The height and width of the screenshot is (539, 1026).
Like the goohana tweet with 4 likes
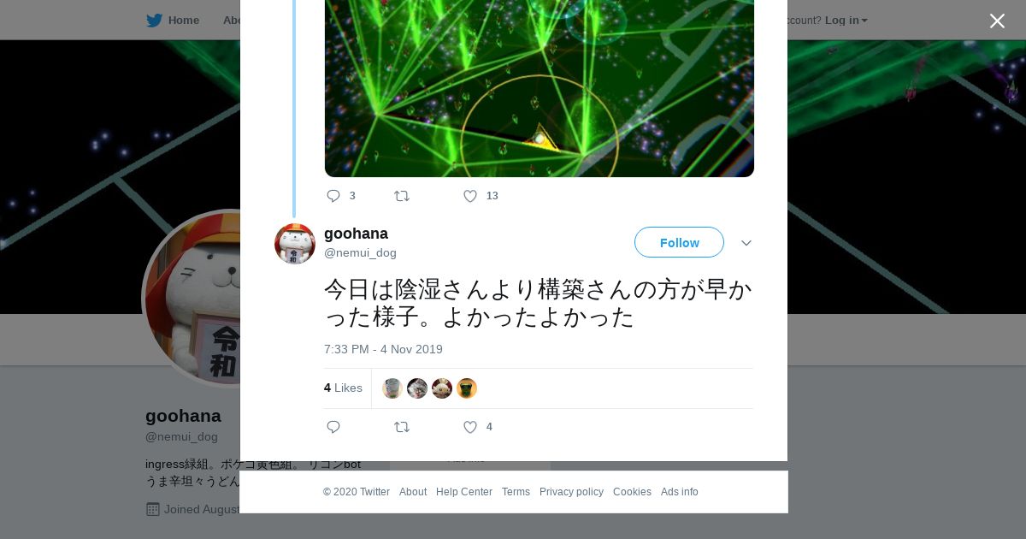pyautogui.click(x=470, y=427)
